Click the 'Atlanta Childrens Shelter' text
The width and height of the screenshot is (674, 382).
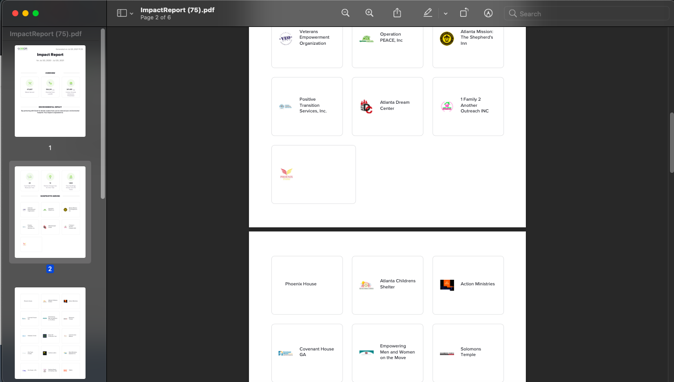(398, 284)
